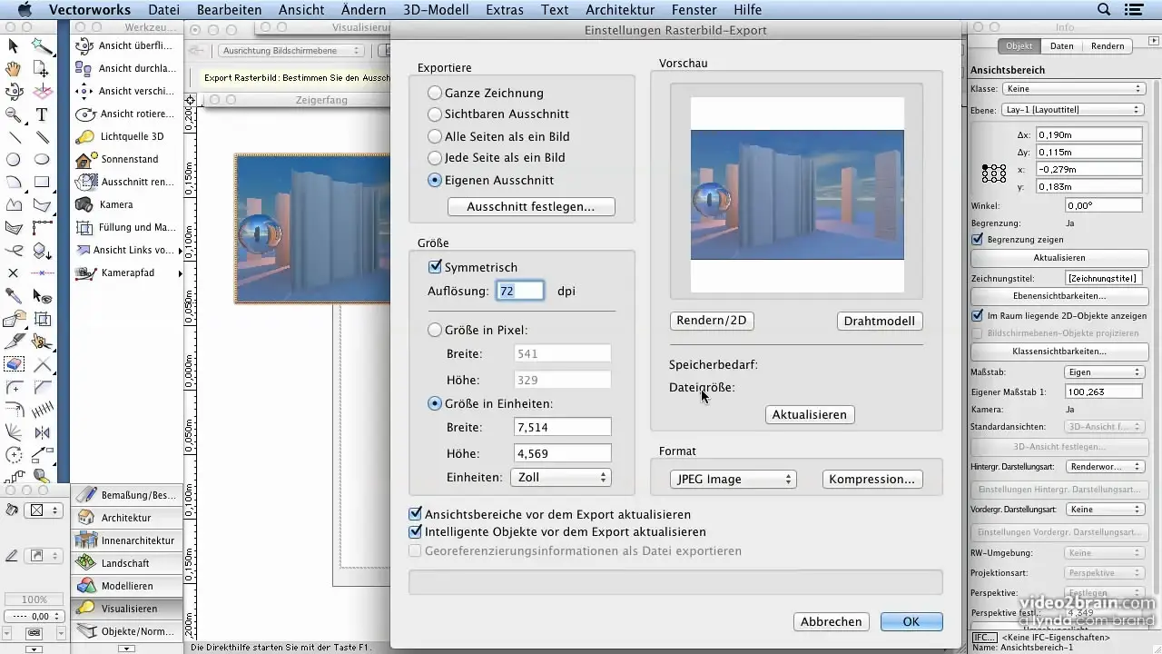The height and width of the screenshot is (654, 1162).
Task: Switch to the Rendern tab
Action: tap(1108, 46)
